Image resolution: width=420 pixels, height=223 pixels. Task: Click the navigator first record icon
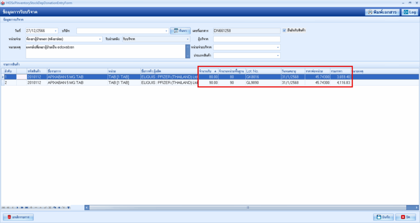click(3, 208)
